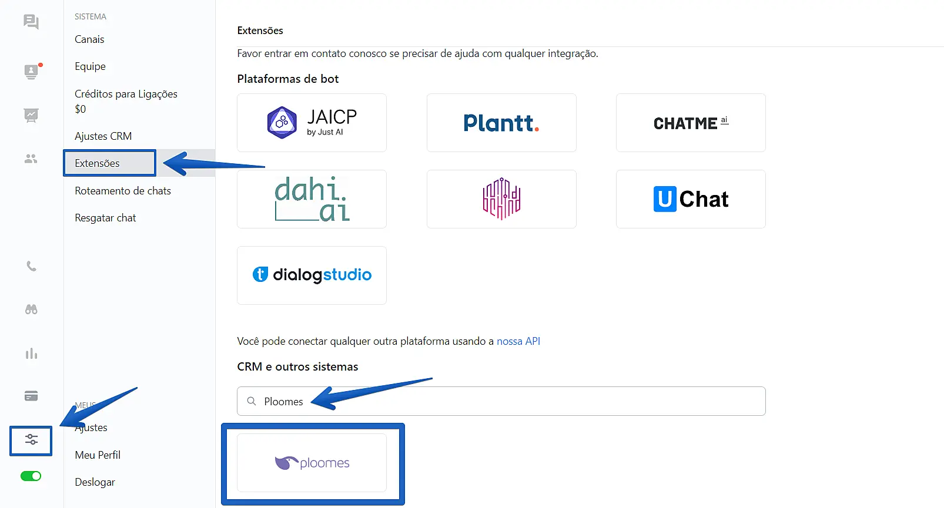Click the CRM search field containing Ploomes
Viewport: 944px width, 508px height.
coord(501,402)
